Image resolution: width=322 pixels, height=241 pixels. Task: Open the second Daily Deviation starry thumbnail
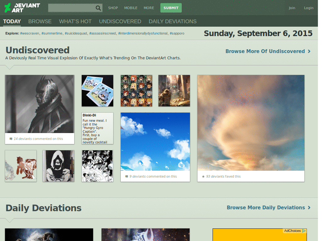coord(146,235)
